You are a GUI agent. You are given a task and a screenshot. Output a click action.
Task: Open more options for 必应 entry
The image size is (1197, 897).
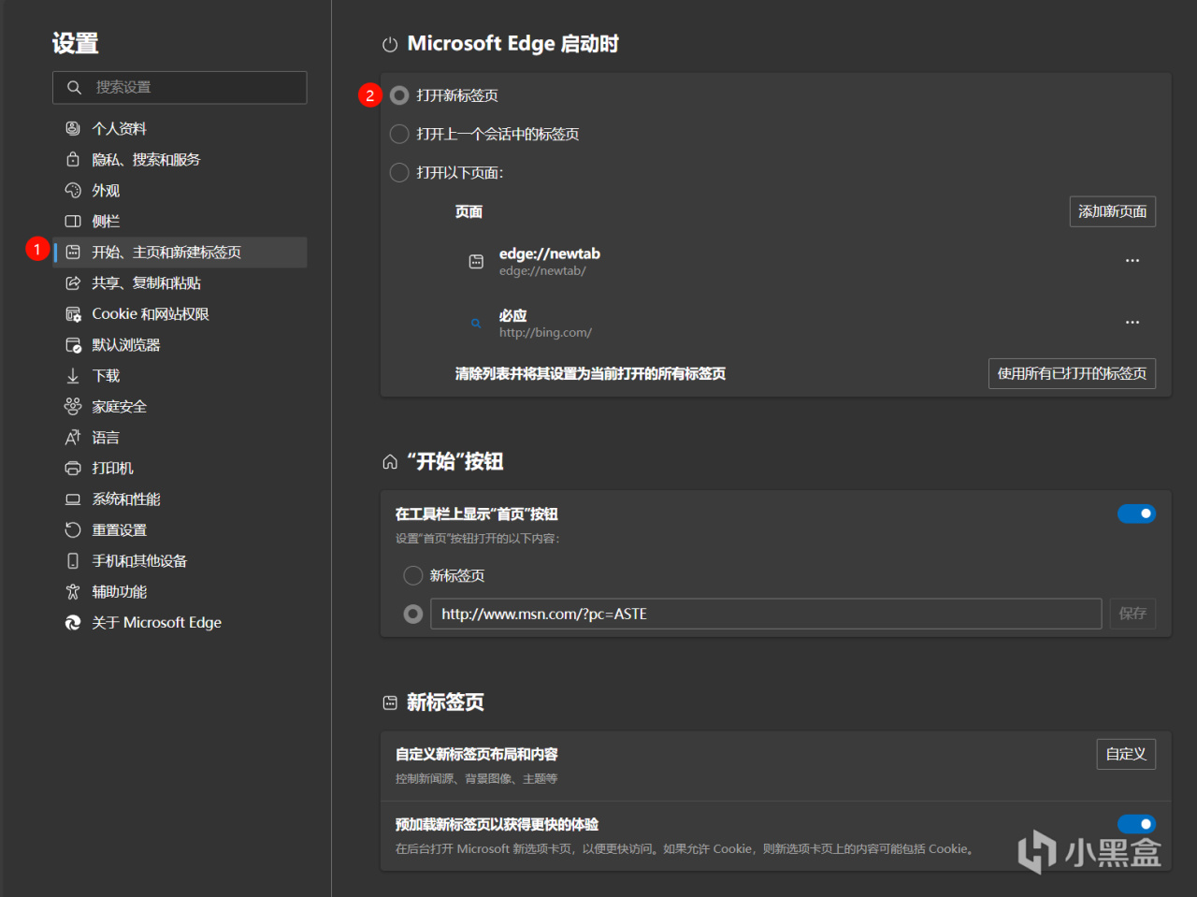click(x=1132, y=322)
